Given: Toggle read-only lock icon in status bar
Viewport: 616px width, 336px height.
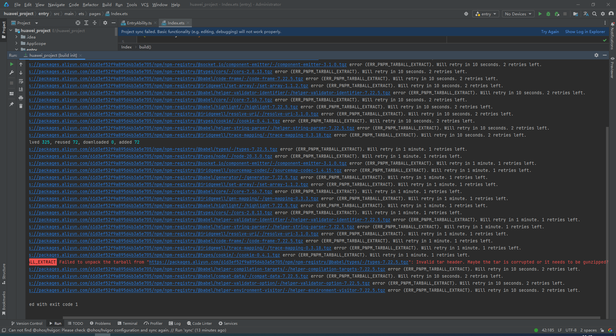Looking at the screenshot, I should 602,330.
